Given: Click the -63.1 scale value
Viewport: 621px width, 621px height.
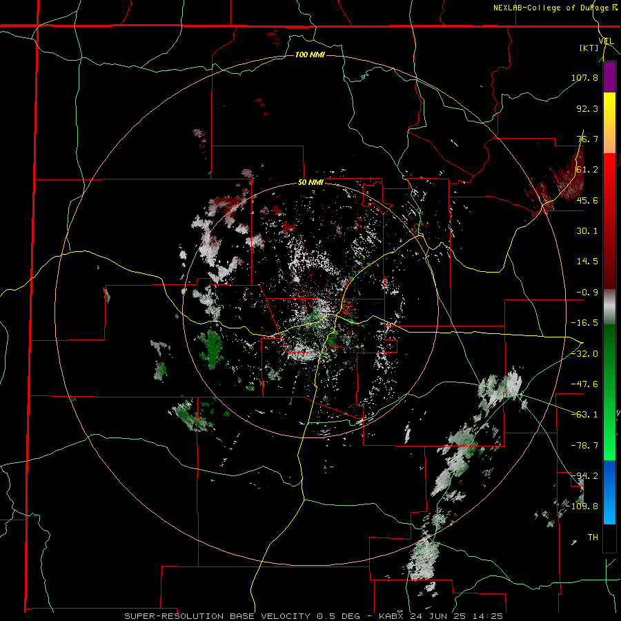Looking at the screenshot, I should point(584,415).
